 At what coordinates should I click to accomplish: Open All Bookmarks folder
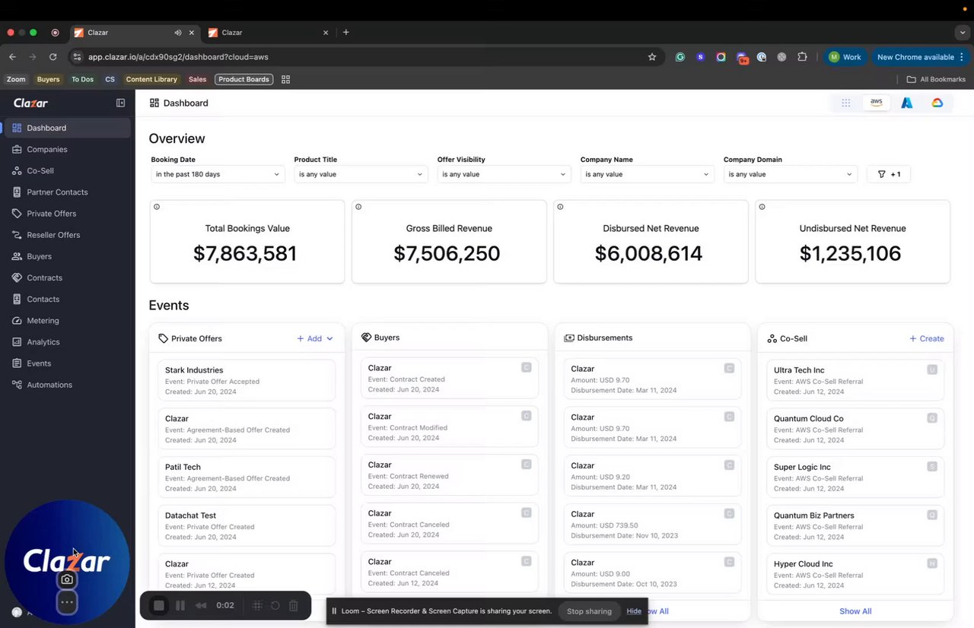[x=936, y=79]
